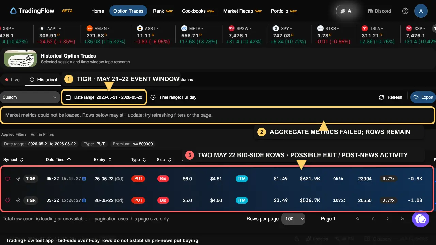Viewport: 436px width, 245px height.
Task: Click the PUT badge in the $681.9K row
Action: coord(138,179)
